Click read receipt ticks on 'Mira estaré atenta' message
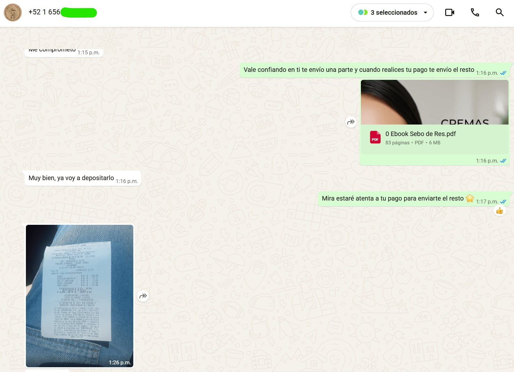This screenshot has height=372, width=514. coord(503,201)
